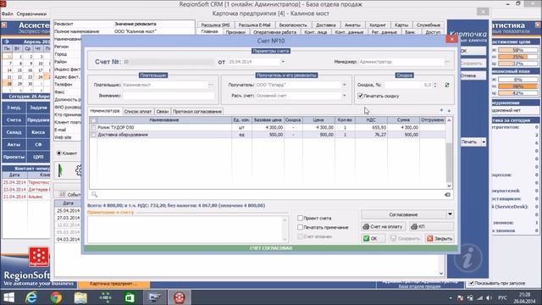
Task: Open Google Chrome from the taskbar
Action: pos(56,297)
